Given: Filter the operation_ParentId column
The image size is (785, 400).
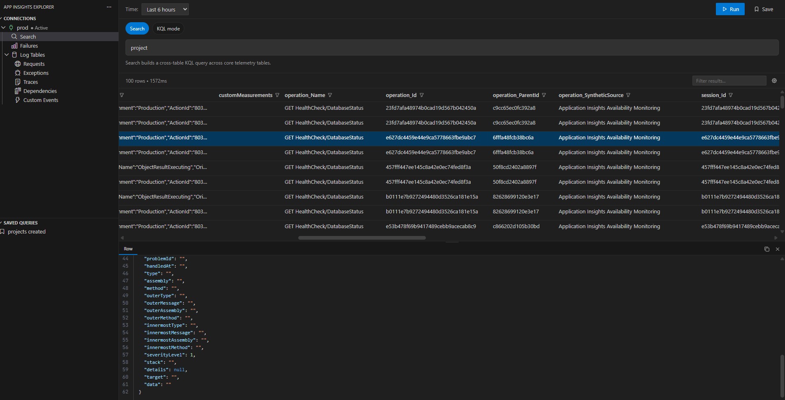Looking at the screenshot, I should 544,95.
